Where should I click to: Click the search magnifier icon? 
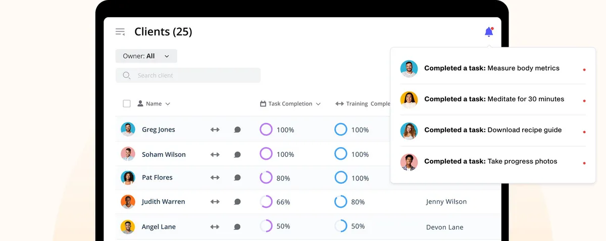pos(126,76)
